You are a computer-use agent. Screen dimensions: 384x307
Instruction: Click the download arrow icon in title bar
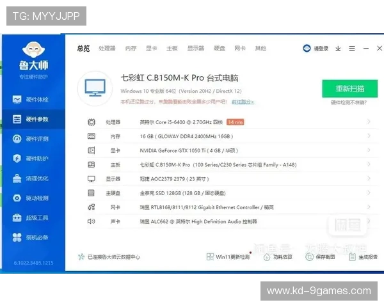click(x=338, y=49)
